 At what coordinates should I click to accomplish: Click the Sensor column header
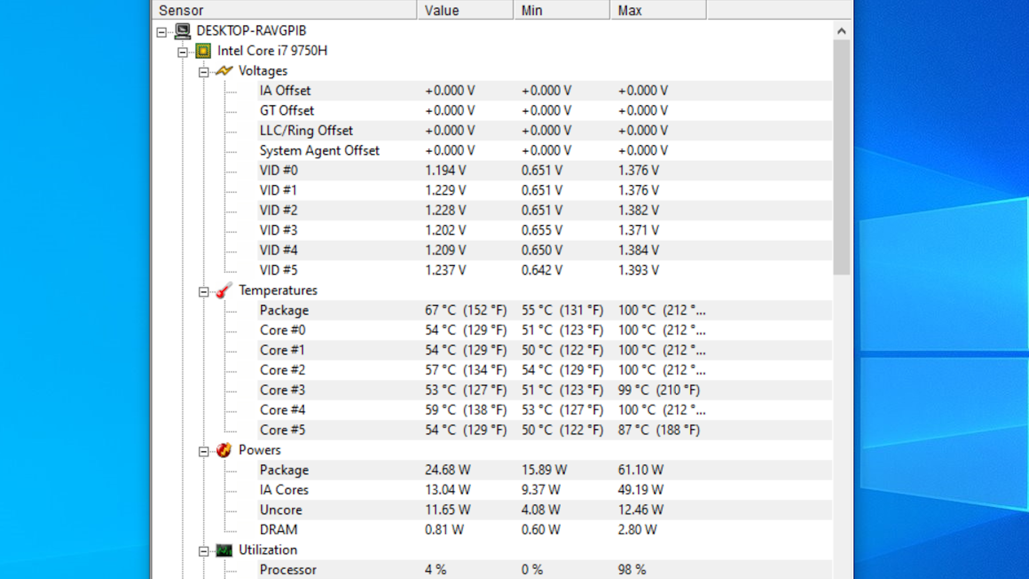coord(284,10)
